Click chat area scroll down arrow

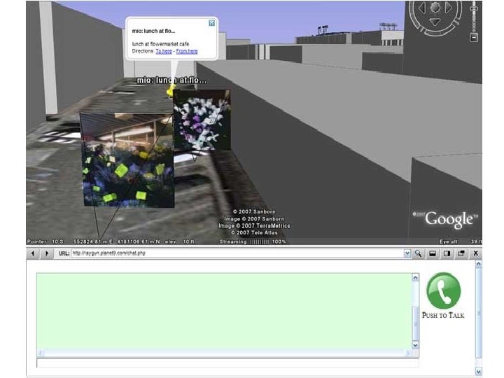415,345
